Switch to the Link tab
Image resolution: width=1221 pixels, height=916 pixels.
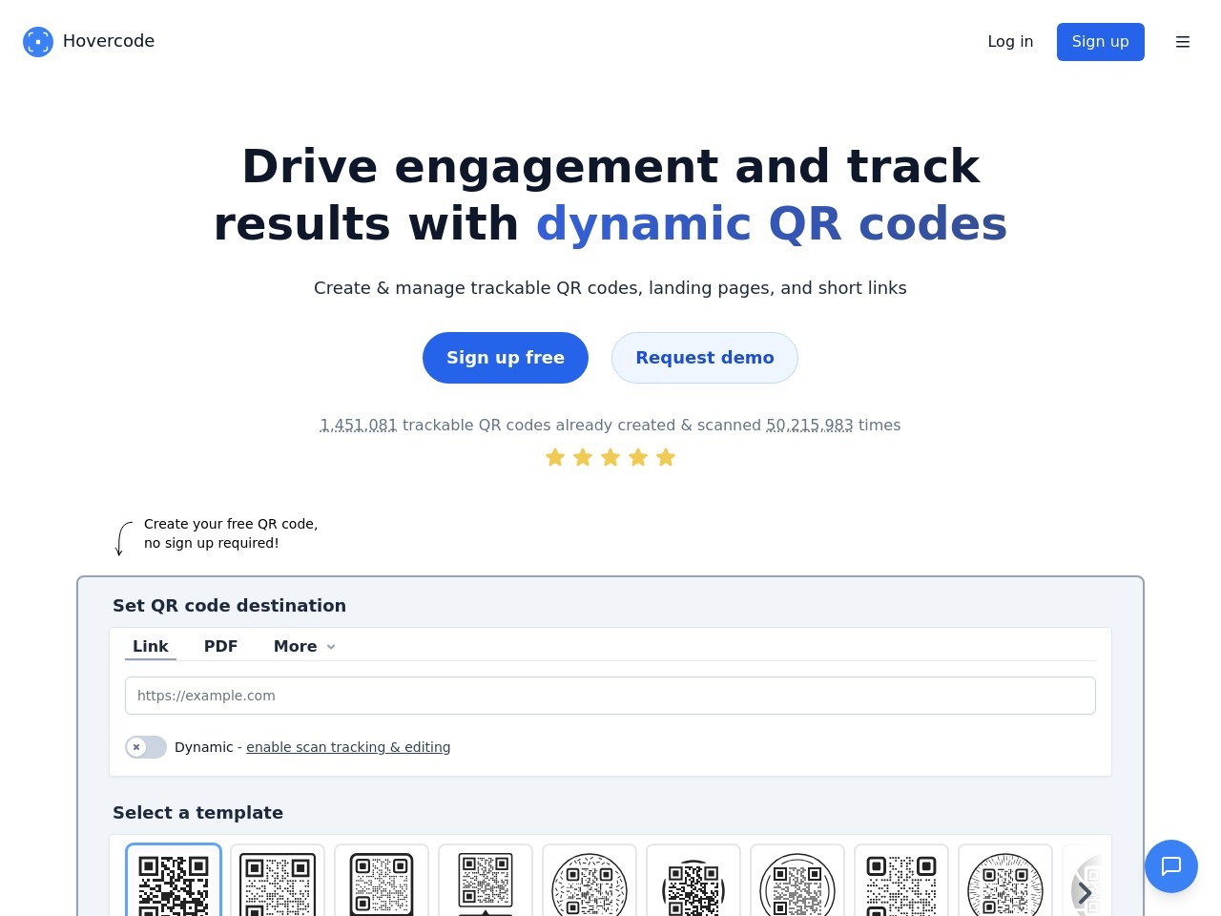151,646
